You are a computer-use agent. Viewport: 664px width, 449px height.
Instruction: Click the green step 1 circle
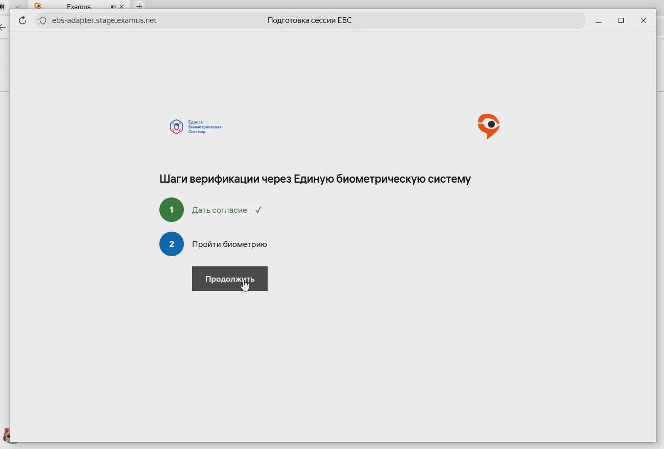[x=171, y=210]
